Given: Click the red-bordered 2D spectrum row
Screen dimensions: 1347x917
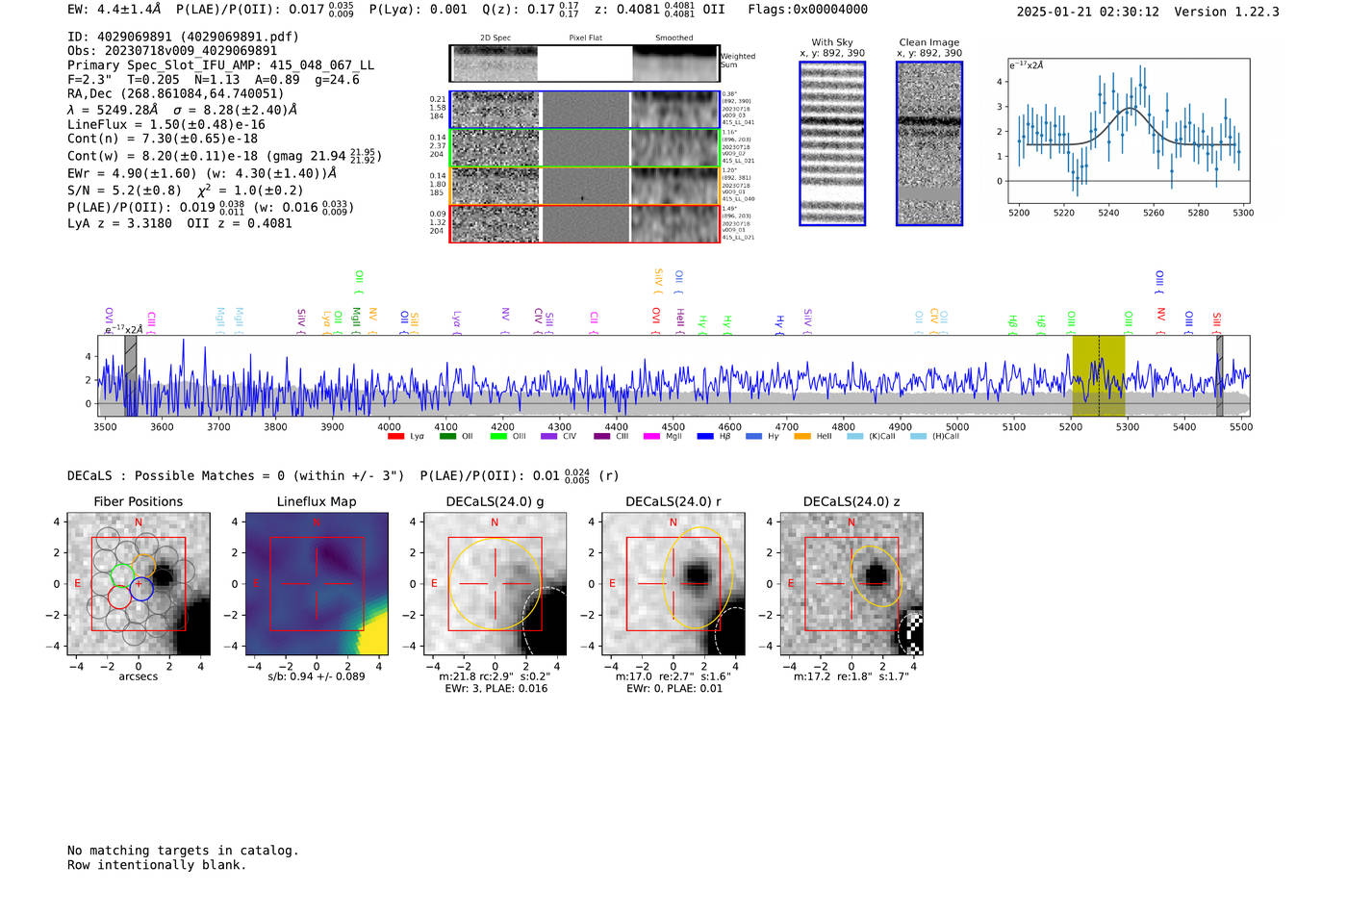Looking at the screenshot, I should click(x=585, y=223).
